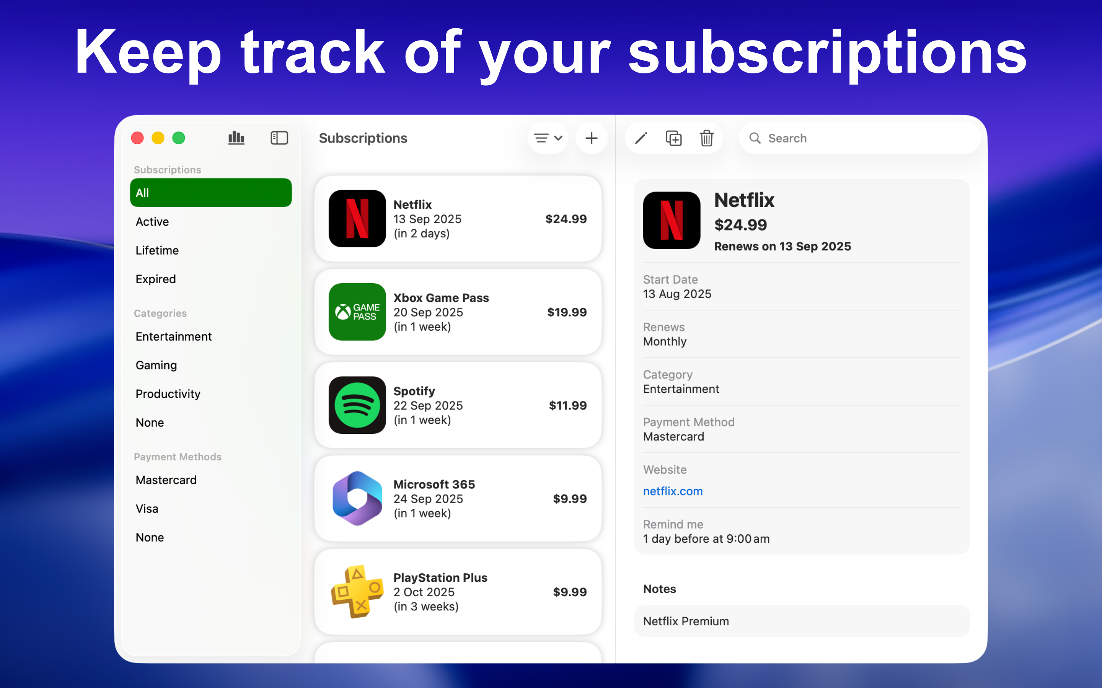Select the Spotify subscription icon

point(357,405)
